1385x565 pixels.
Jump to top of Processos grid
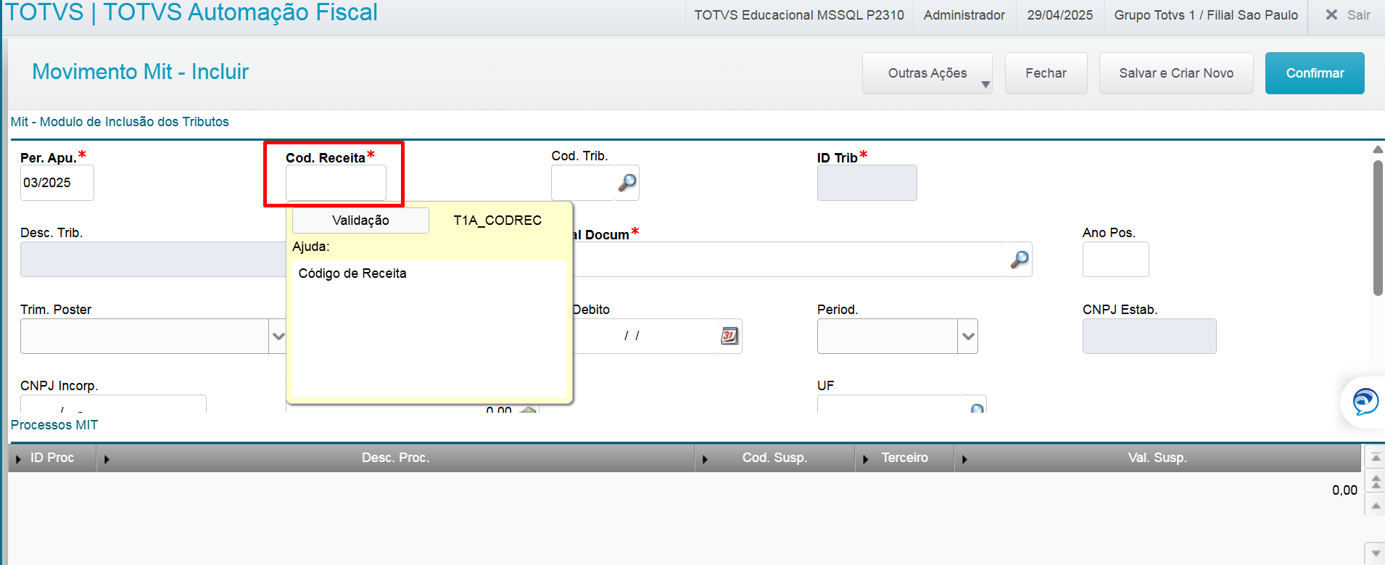click(x=1375, y=457)
